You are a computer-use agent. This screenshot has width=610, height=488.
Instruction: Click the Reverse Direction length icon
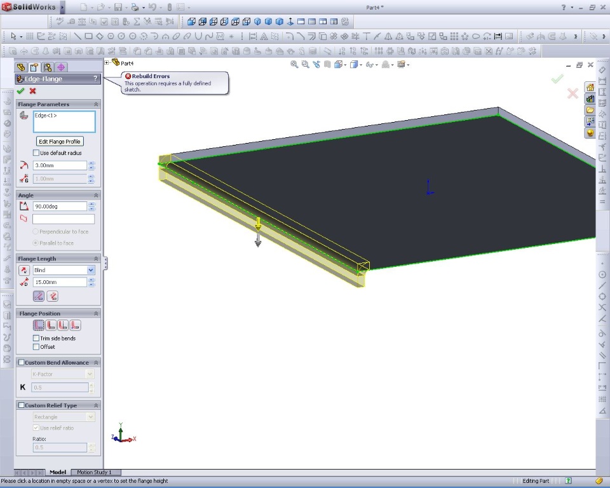[24, 270]
